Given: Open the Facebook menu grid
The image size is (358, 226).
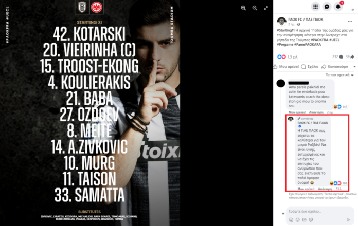Looking at the screenshot, I should click(315, 7).
